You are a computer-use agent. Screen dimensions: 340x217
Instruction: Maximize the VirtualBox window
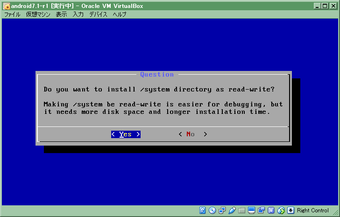325,6
